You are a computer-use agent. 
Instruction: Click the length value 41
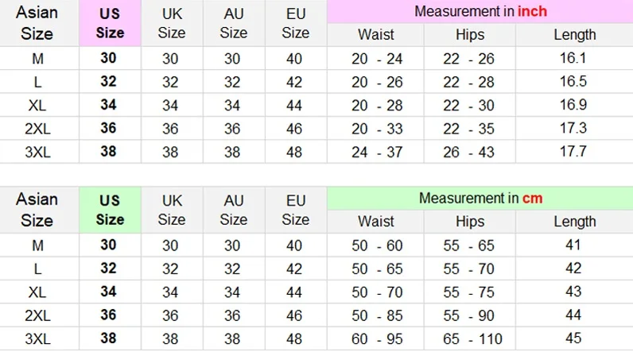(573, 246)
